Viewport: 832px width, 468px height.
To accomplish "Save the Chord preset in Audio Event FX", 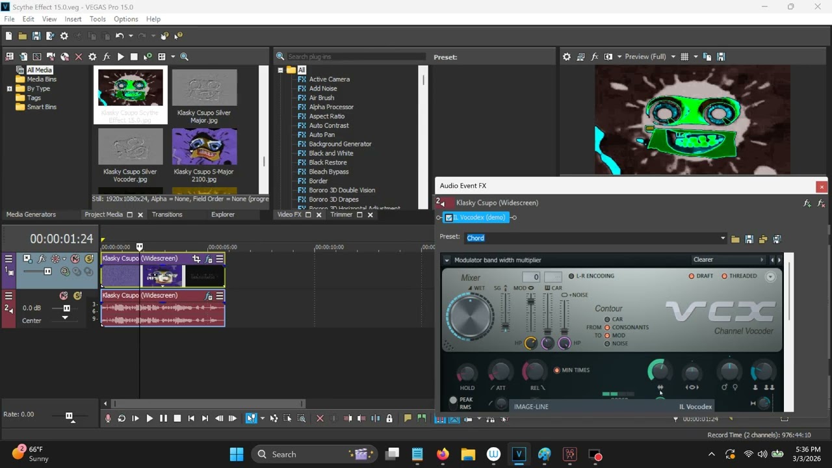I will [749, 239].
